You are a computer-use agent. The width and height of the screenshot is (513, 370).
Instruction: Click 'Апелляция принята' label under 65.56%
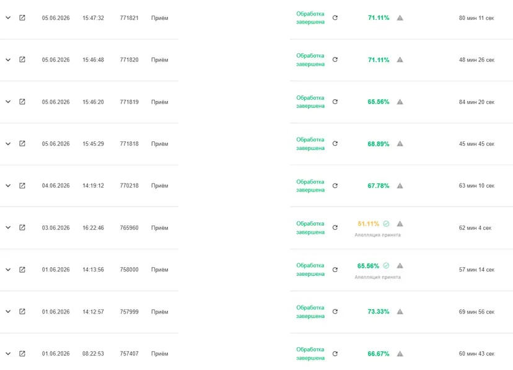pos(377,277)
